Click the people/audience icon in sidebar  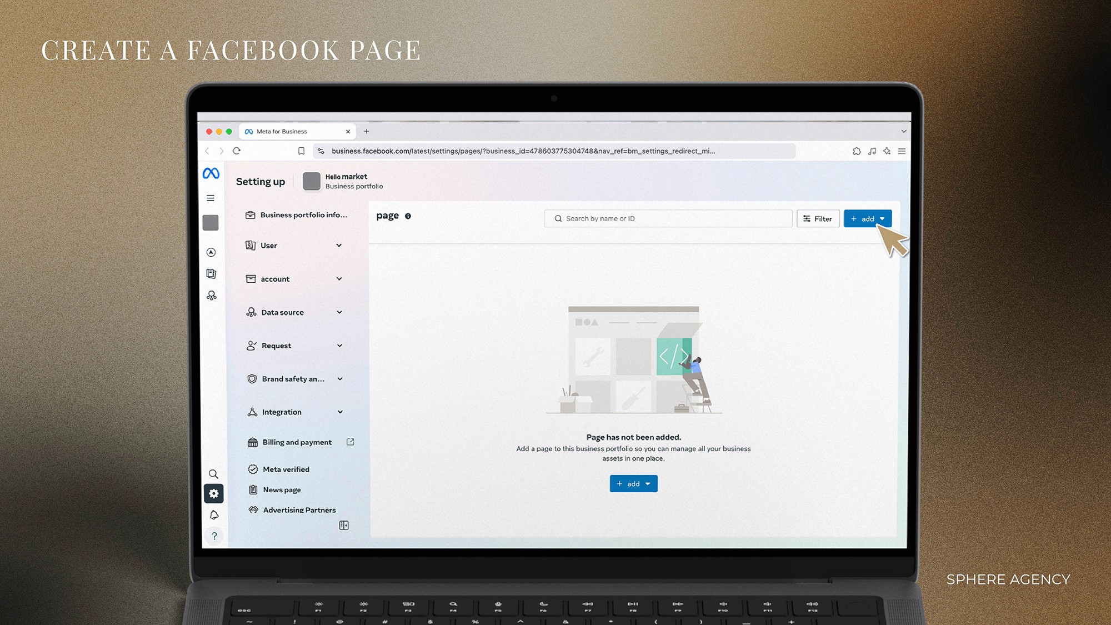coord(214,296)
